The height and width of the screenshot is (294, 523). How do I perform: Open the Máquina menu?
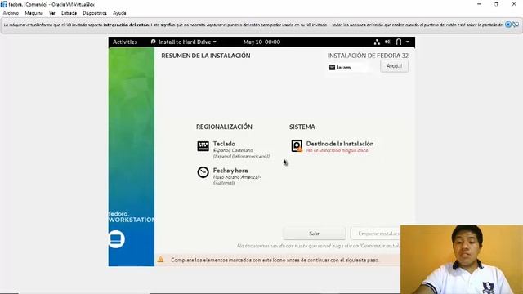(34, 13)
